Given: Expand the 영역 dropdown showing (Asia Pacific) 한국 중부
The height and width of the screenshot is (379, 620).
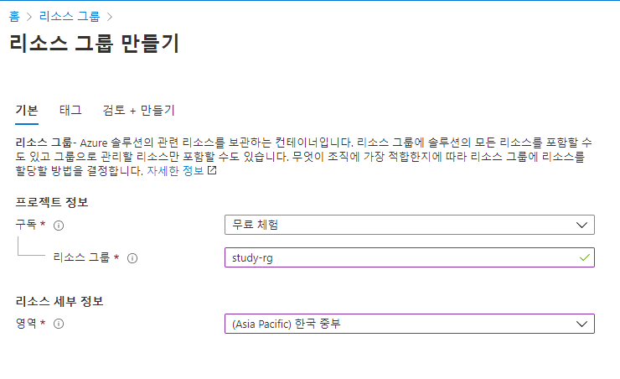Looking at the screenshot, I should (x=409, y=324).
